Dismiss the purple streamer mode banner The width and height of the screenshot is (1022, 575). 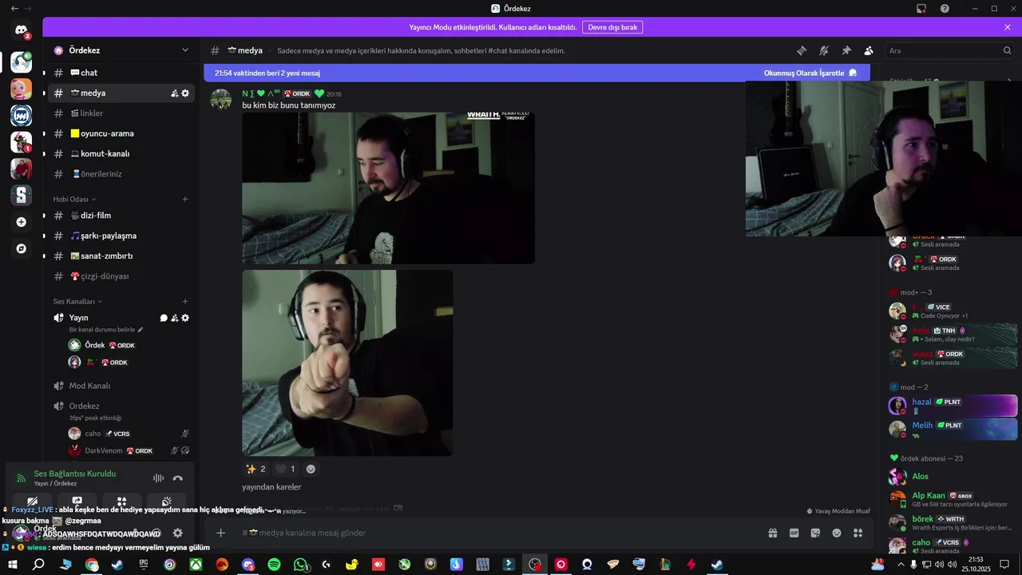click(1008, 27)
